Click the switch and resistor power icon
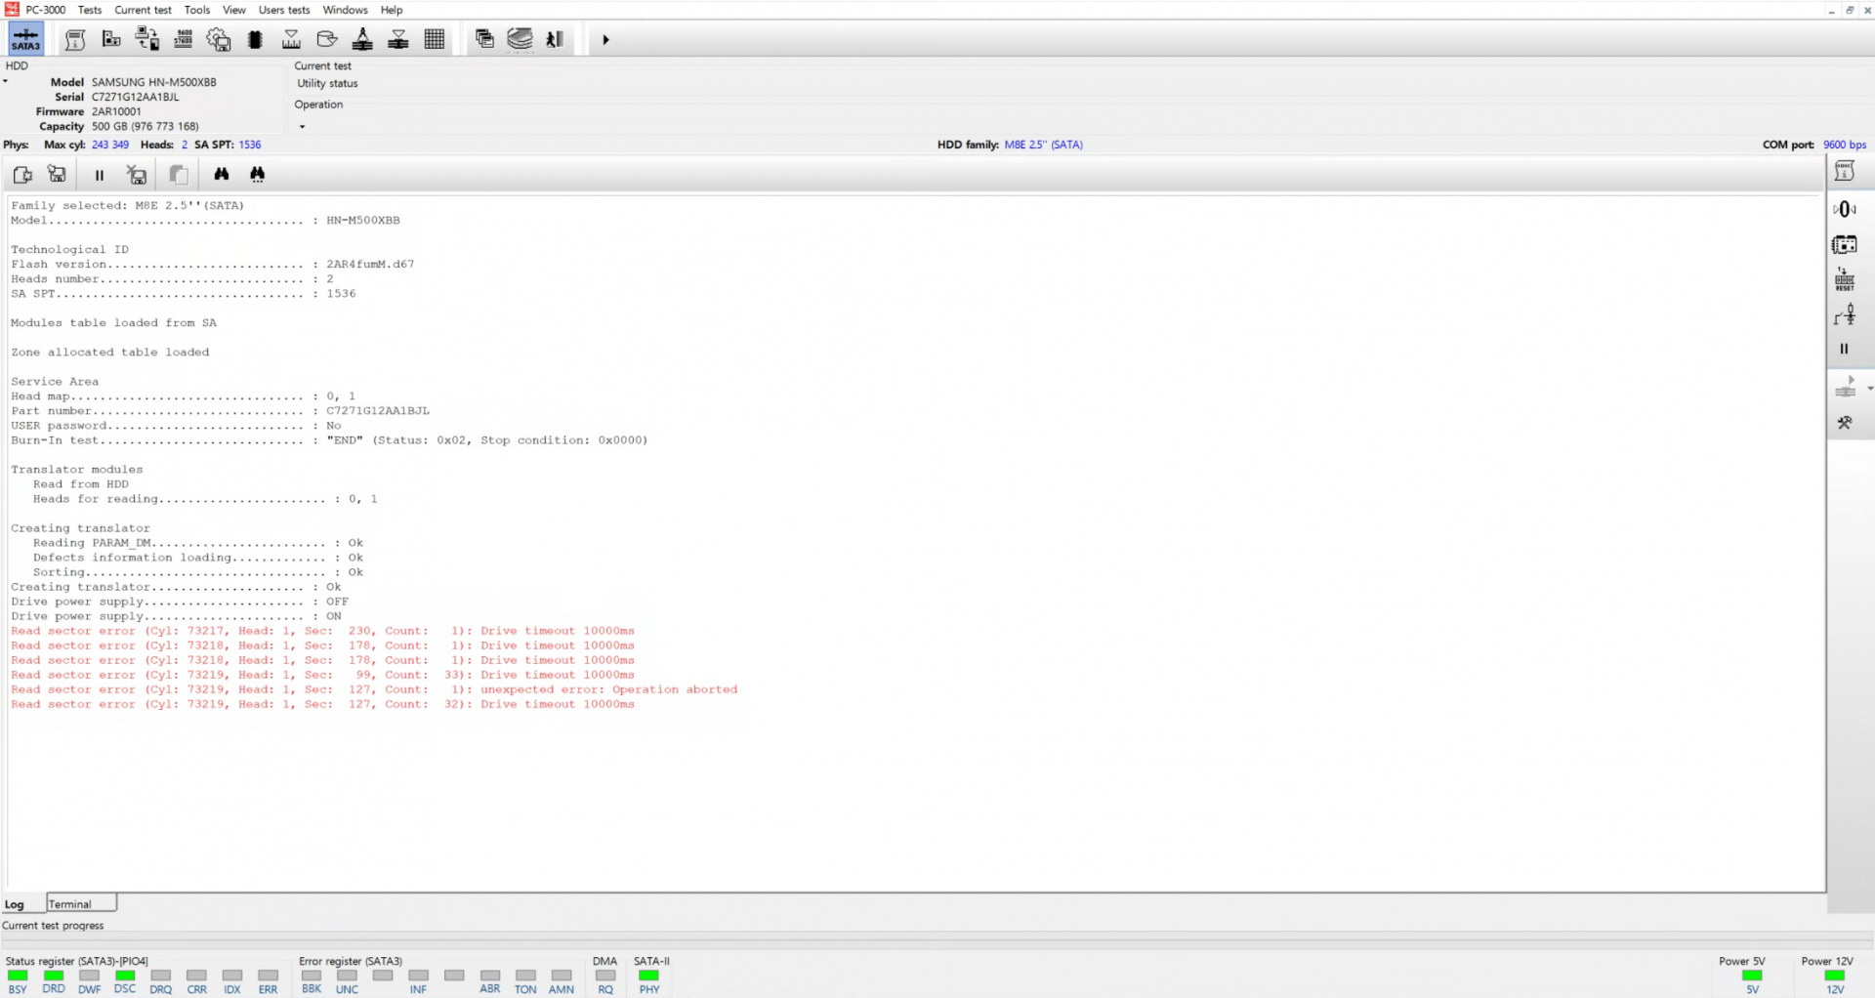Image resolution: width=1875 pixels, height=998 pixels. [1844, 314]
